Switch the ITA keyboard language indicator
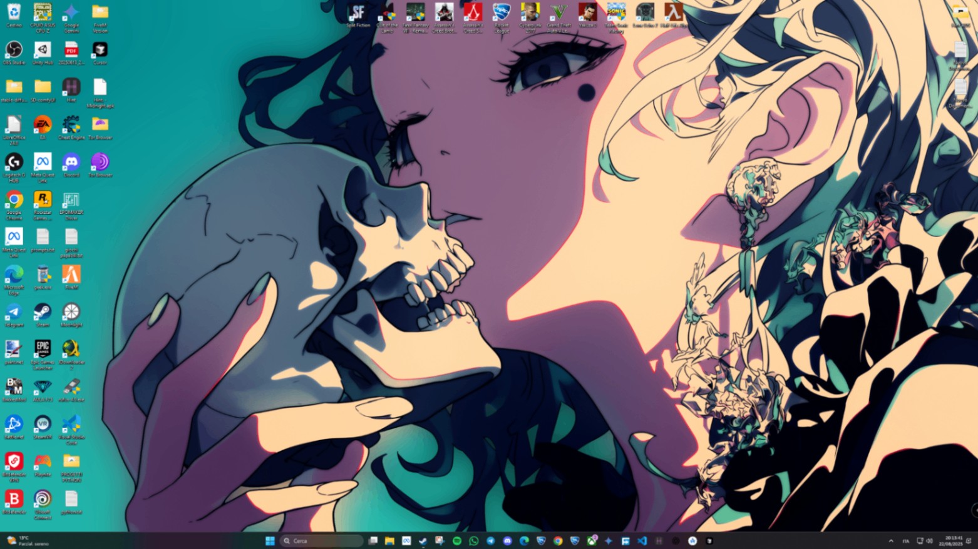The image size is (978, 549). point(905,541)
